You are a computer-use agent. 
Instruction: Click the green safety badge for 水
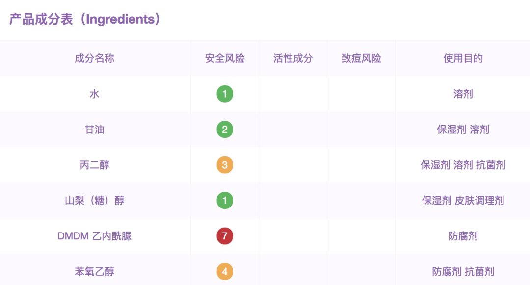pos(225,94)
